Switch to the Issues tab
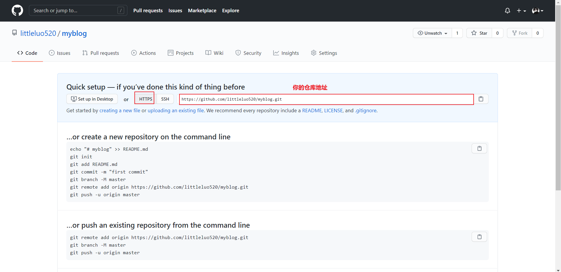This screenshot has width=561, height=272. point(60,53)
